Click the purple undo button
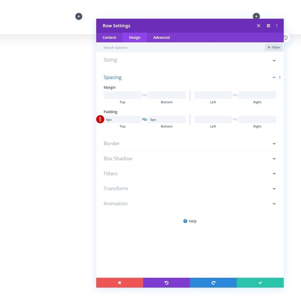 pyautogui.click(x=167, y=283)
